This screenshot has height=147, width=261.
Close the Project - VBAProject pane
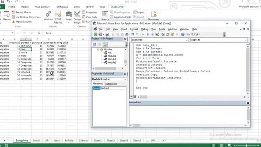click(x=125, y=39)
